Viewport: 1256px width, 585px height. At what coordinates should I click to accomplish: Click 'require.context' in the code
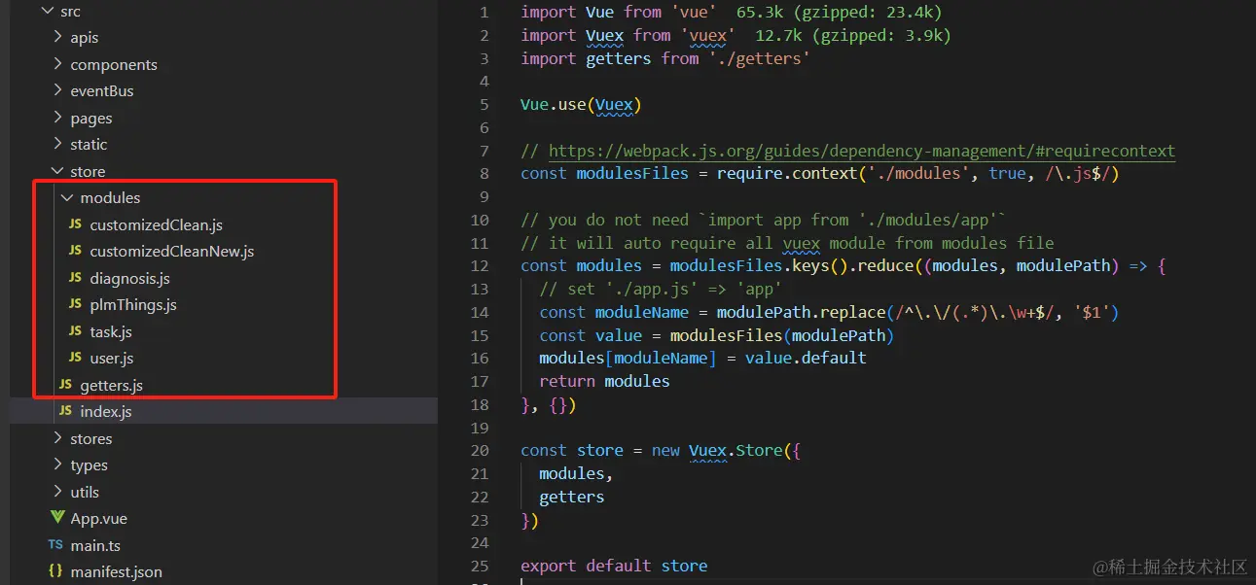[x=786, y=174]
